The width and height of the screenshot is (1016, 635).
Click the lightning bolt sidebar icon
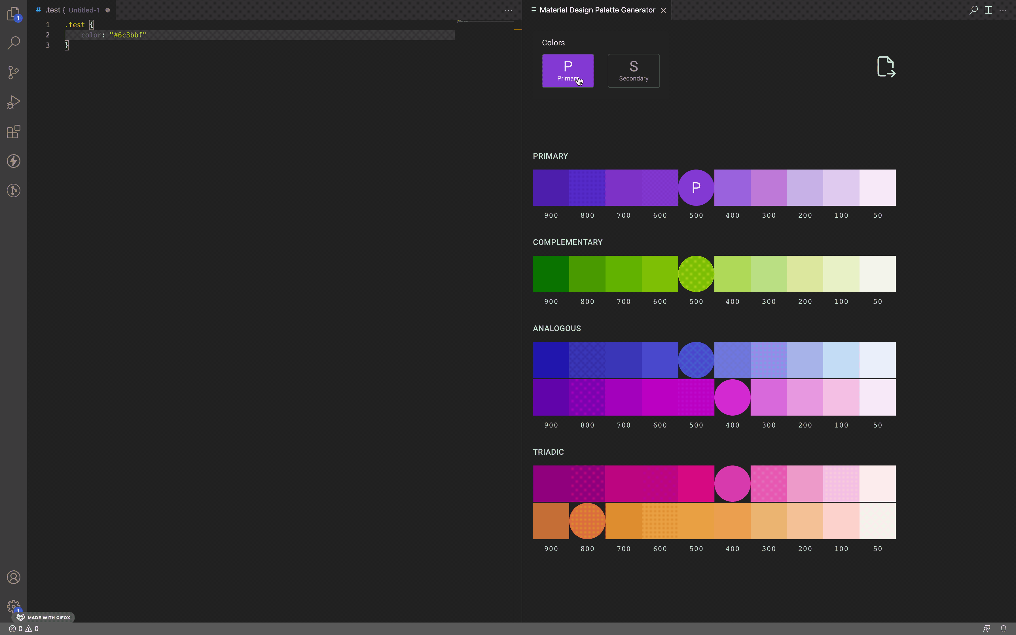tap(13, 161)
